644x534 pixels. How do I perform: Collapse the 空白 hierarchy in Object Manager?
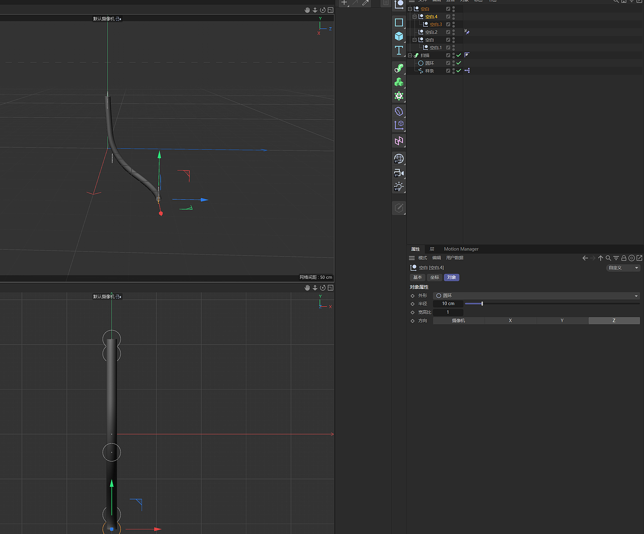(x=411, y=9)
